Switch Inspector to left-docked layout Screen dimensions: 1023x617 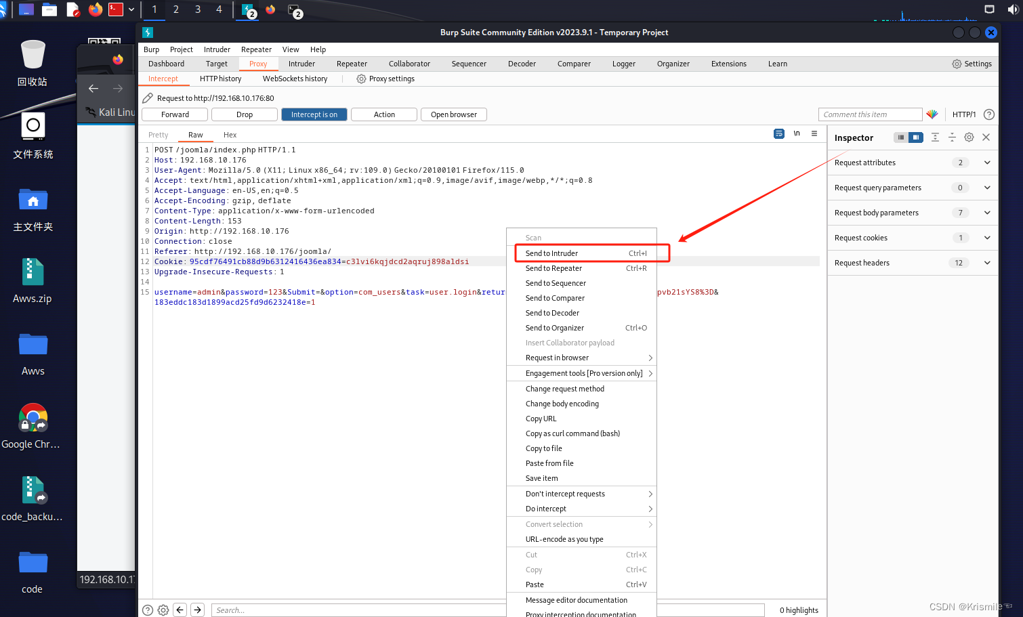pos(900,137)
